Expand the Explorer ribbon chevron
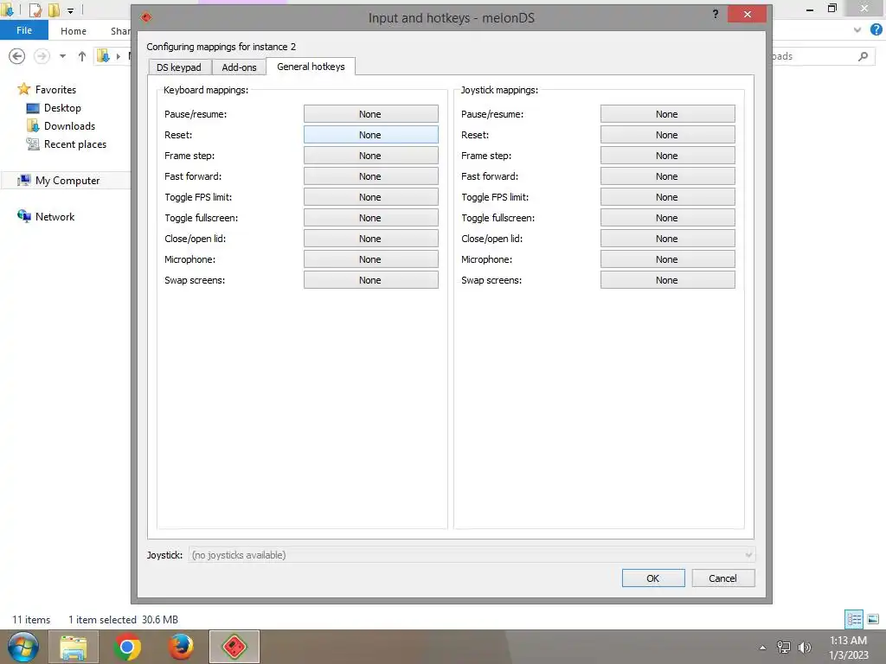 tap(857, 30)
